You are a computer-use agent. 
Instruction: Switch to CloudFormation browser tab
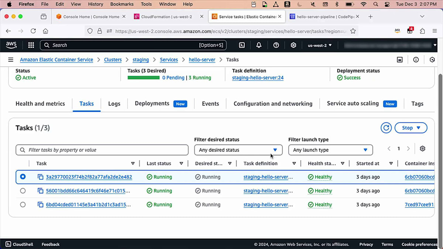[168, 17]
